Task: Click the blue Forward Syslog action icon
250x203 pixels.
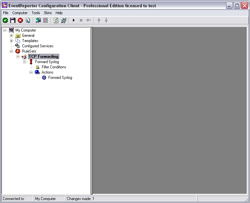Action: [44, 78]
